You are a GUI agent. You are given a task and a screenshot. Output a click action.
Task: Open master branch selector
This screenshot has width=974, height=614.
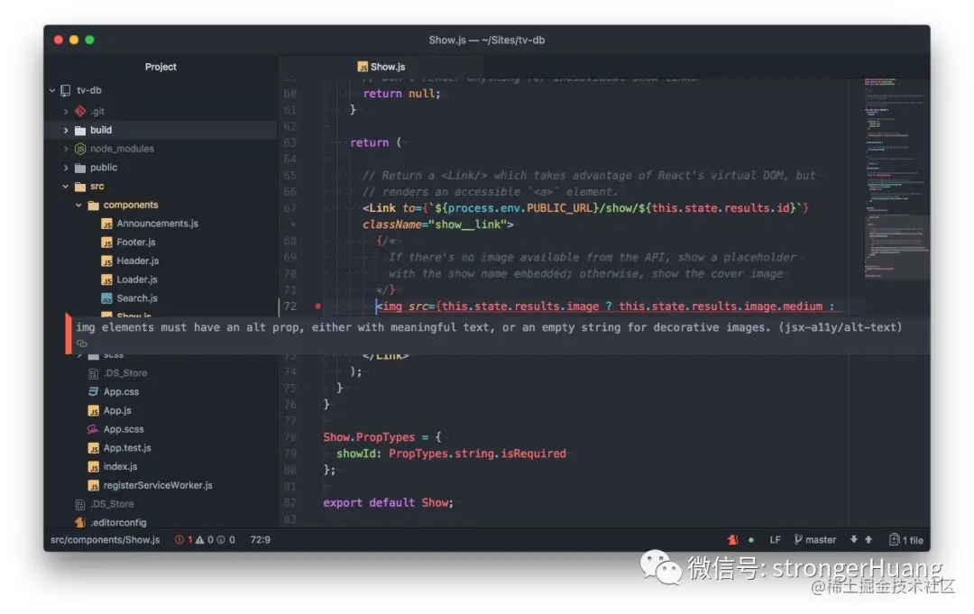tap(815, 539)
